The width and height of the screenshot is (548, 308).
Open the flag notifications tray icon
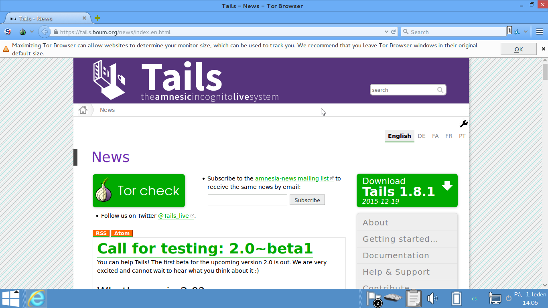coord(374,299)
